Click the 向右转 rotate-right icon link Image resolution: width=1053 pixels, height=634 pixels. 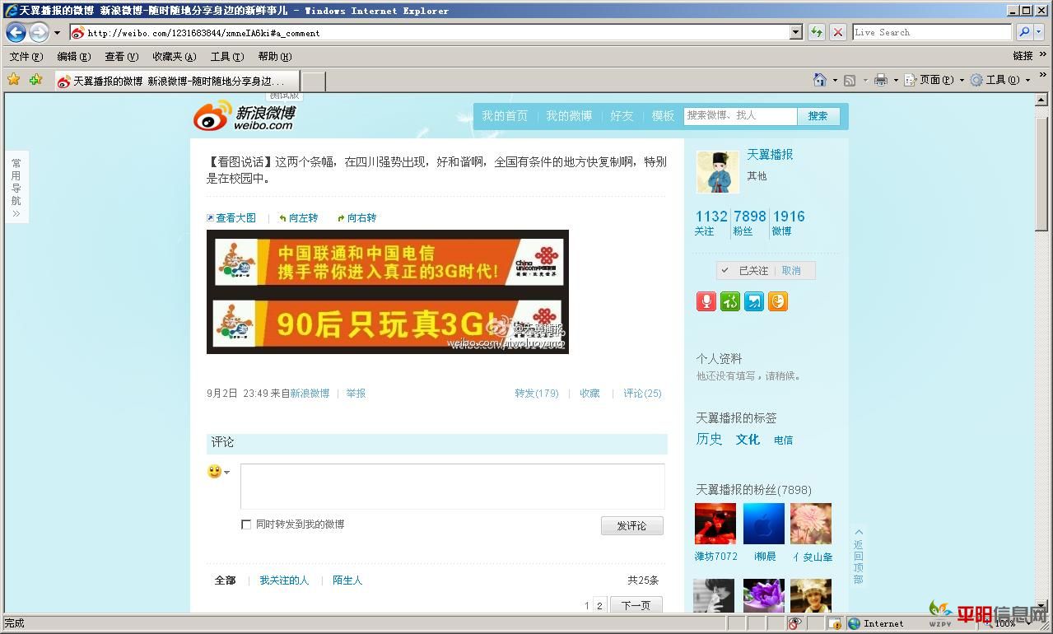(x=356, y=218)
